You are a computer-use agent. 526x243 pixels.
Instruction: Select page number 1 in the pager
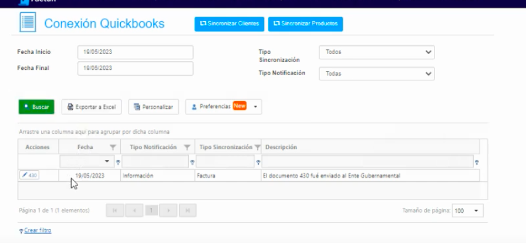click(x=151, y=211)
